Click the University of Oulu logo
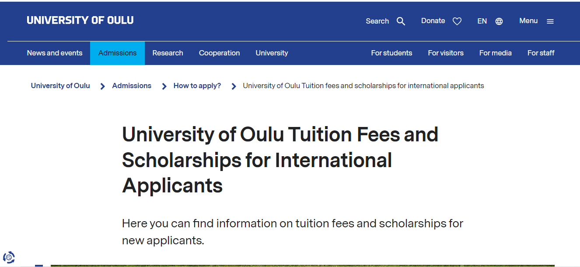The width and height of the screenshot is (580, 267). [80, 21]
